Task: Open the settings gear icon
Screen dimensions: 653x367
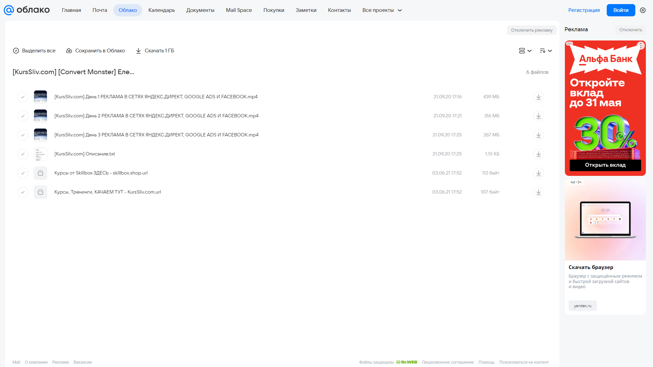Action: pyautogui.click(x=643, y=10)
